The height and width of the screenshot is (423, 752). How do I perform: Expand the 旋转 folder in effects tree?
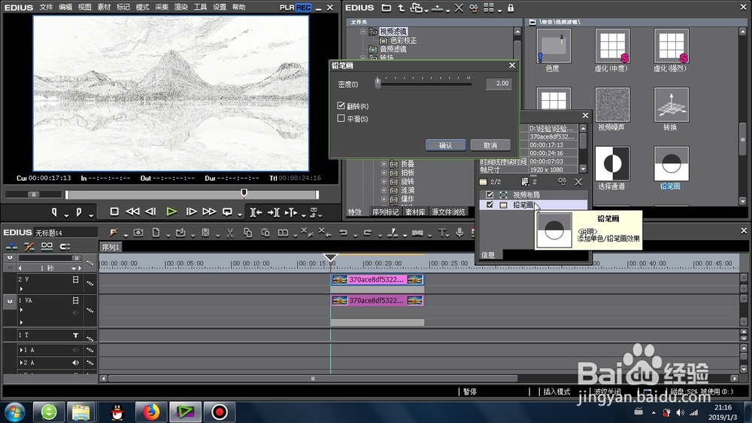(x=384, y=181)
